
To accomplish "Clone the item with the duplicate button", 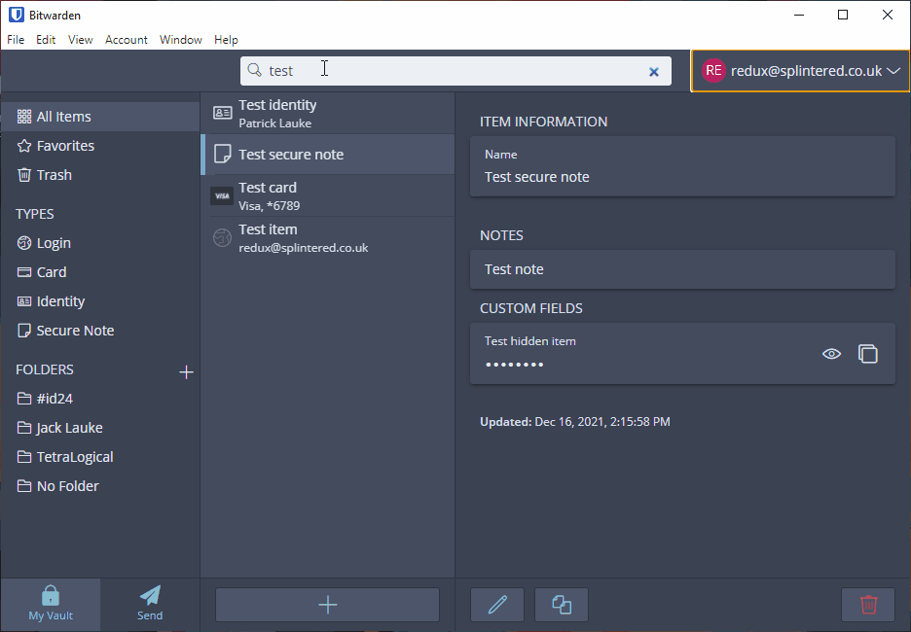I will (562, 605).
